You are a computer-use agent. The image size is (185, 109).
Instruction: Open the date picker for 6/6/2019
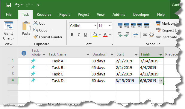click(x=161, y=81)
